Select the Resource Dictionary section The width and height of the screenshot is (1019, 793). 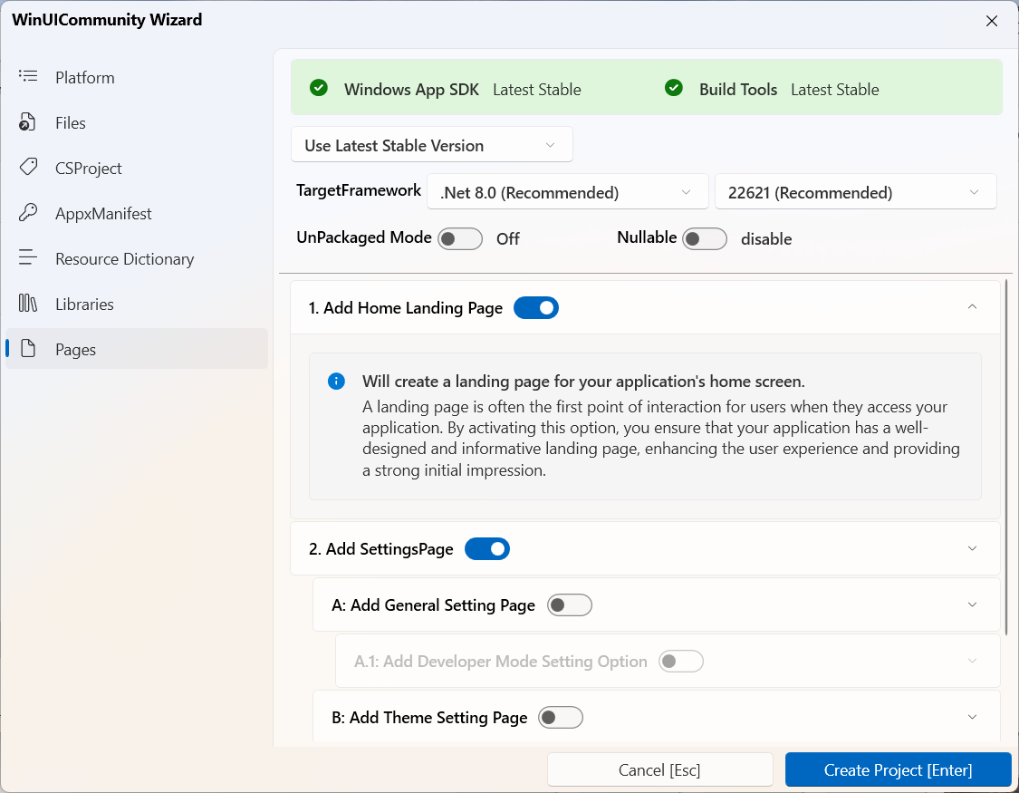coord(137,258)
